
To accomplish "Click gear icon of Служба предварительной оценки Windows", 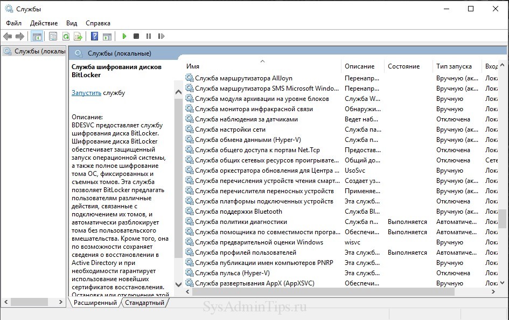I will [189, 242].
